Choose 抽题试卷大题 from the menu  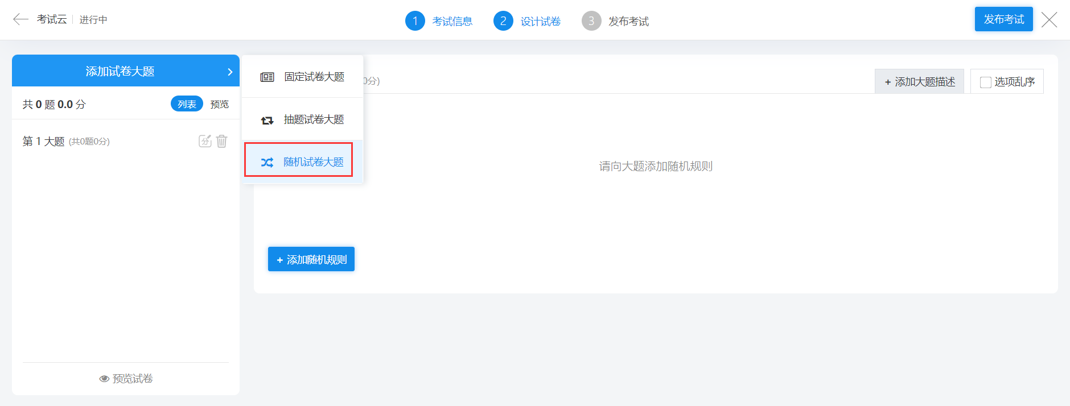[x=314, y=119]
